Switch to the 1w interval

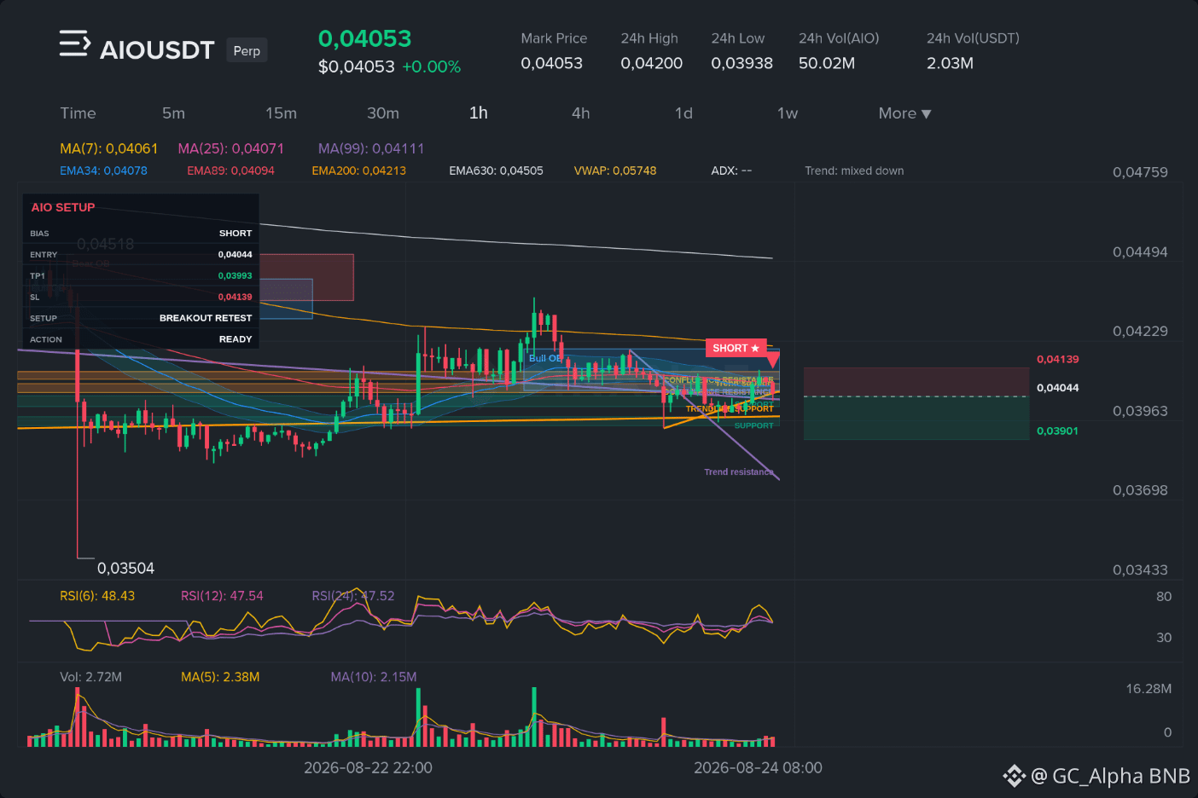pyautogui.click(x=788, y=113)
